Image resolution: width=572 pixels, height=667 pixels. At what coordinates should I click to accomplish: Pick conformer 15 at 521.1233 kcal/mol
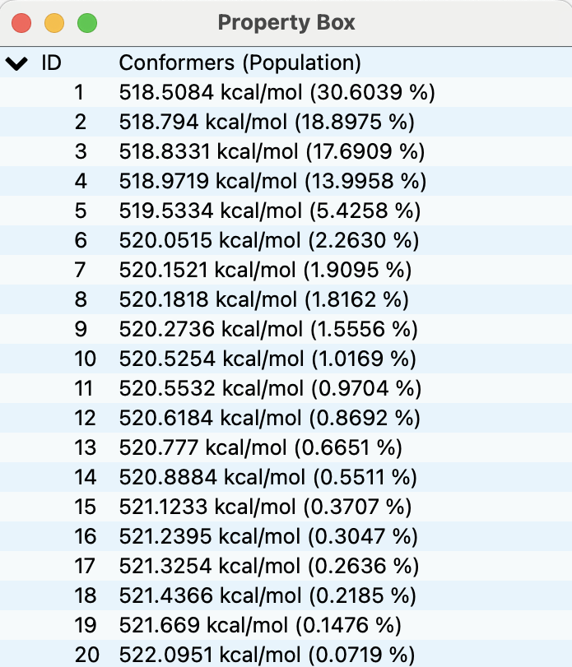(266, 507)
